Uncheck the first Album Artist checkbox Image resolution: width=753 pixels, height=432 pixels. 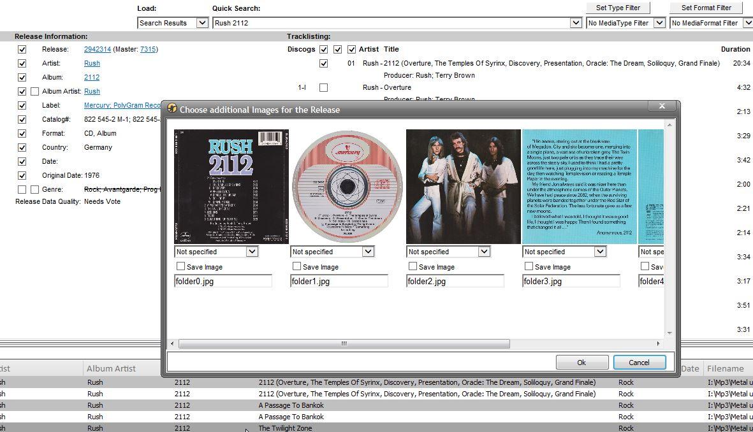click(22, 91)
